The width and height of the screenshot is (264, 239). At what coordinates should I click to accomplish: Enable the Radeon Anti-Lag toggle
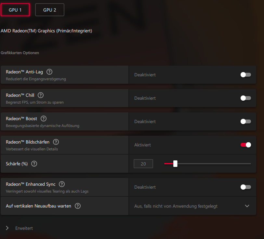click(x=246, y=75)
